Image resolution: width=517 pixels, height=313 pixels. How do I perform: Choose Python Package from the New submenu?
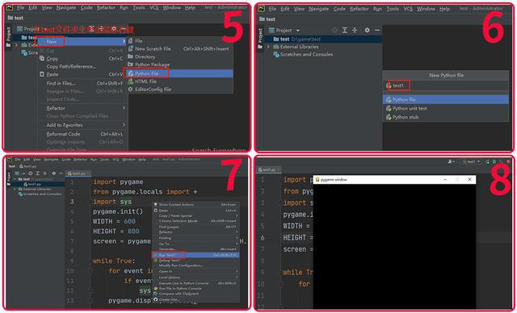pos(179,65)
